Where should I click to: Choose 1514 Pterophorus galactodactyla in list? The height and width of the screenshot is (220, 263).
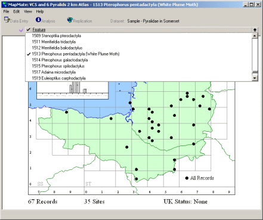[60, 60]
